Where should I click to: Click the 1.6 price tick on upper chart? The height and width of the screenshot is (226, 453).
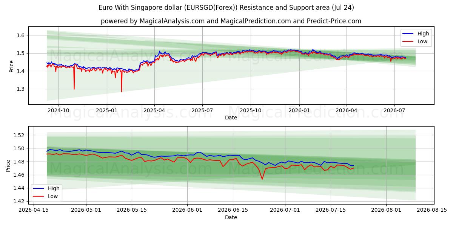point(21,35)
